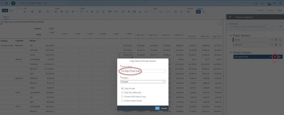Open the Add plus dropdown in Insert
Screen dimensions: 284x115
(x=74, y=12)
